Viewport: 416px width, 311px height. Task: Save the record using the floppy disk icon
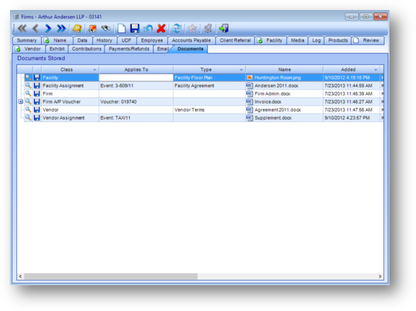135,29
